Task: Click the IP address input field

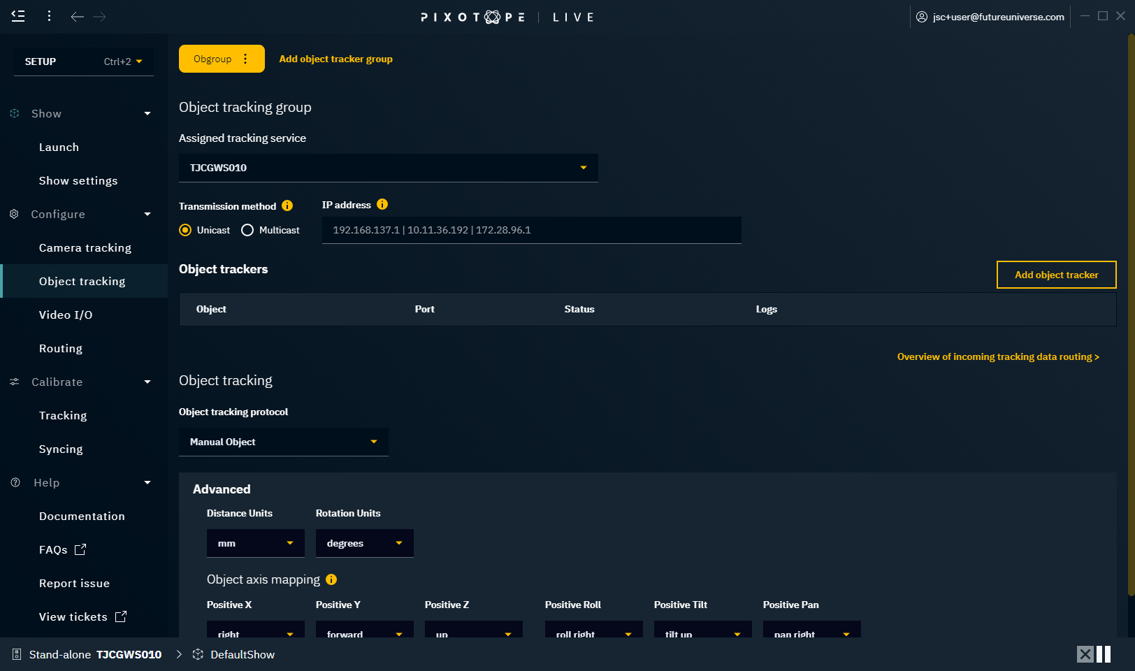Action: 531,230
